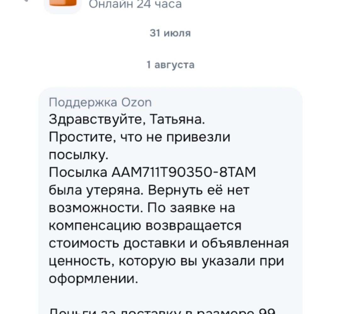Tap the word "оформлении." ending the paragraph
340x314 pixels.
(x=93, y=279)
